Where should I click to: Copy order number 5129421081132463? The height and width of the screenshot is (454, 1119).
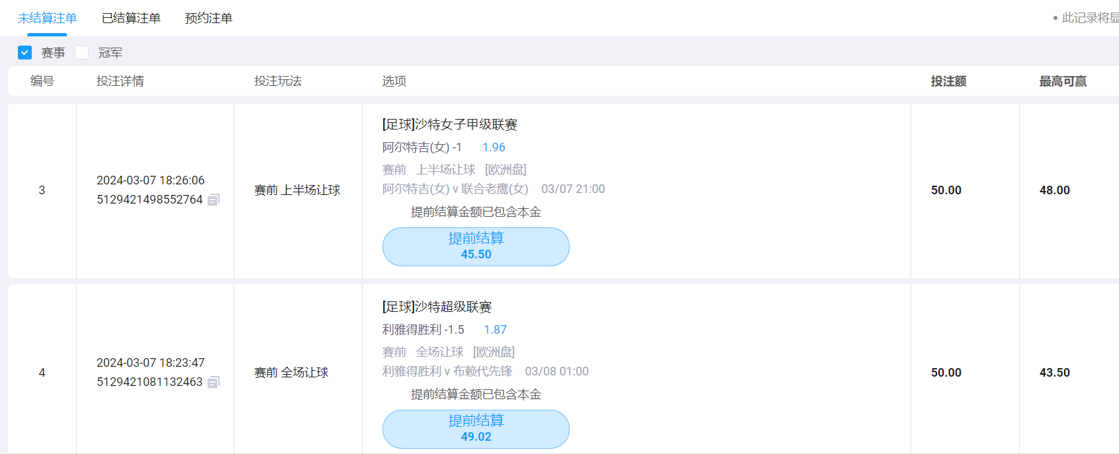coord(214,382)
